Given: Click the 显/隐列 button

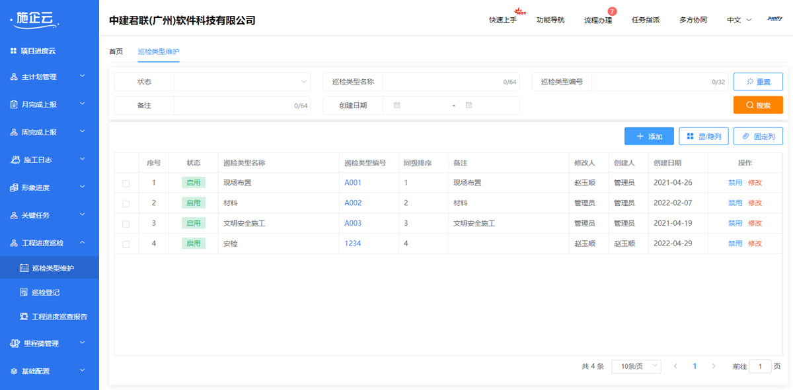Looking at the screenshot, I should tap(704, 137).
